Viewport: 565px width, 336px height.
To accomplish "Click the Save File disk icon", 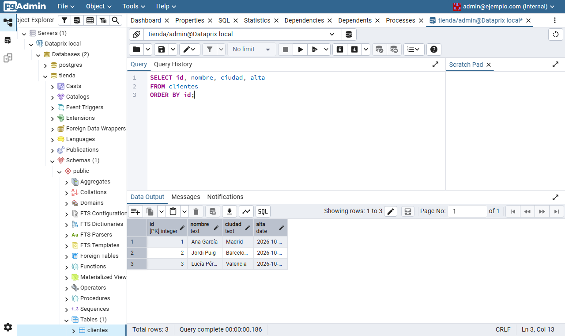I will click(162, 50).
